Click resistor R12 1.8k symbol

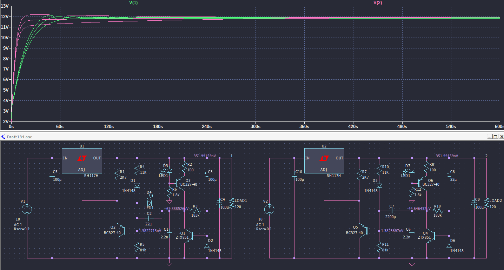(411, 192)
